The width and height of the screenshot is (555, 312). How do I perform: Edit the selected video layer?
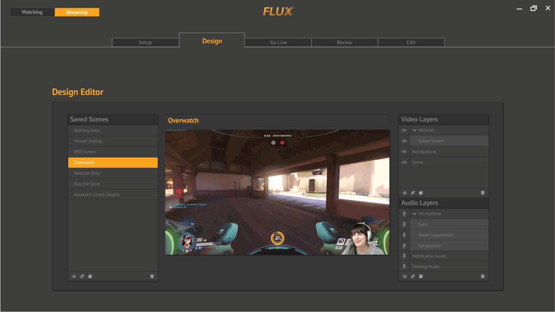413,193
